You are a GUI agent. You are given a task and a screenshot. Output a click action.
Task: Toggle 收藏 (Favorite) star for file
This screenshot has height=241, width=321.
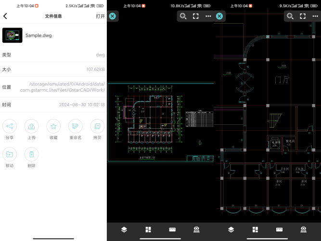[x=53, y=126]
